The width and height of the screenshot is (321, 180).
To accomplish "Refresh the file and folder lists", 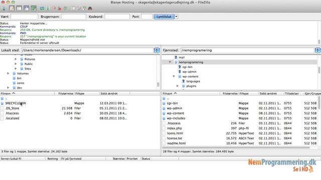I will click(42, 8).
